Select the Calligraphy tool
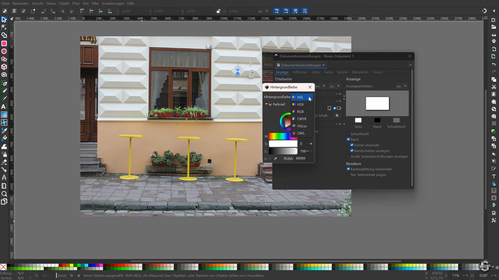The image size is (499, 280). pos(4,98)
